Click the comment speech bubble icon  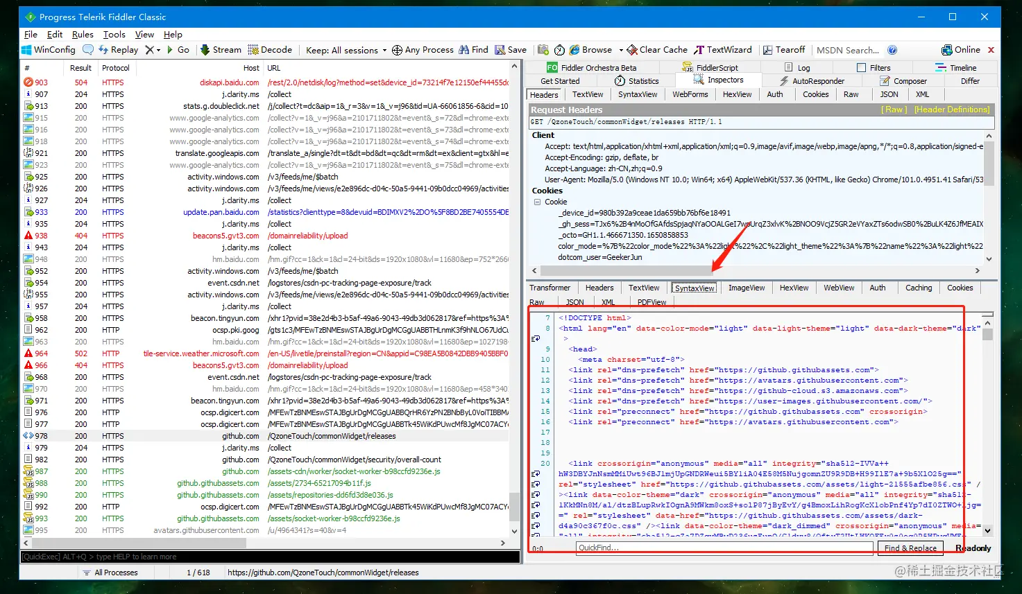pyautogui.click(x=88, y=50)
